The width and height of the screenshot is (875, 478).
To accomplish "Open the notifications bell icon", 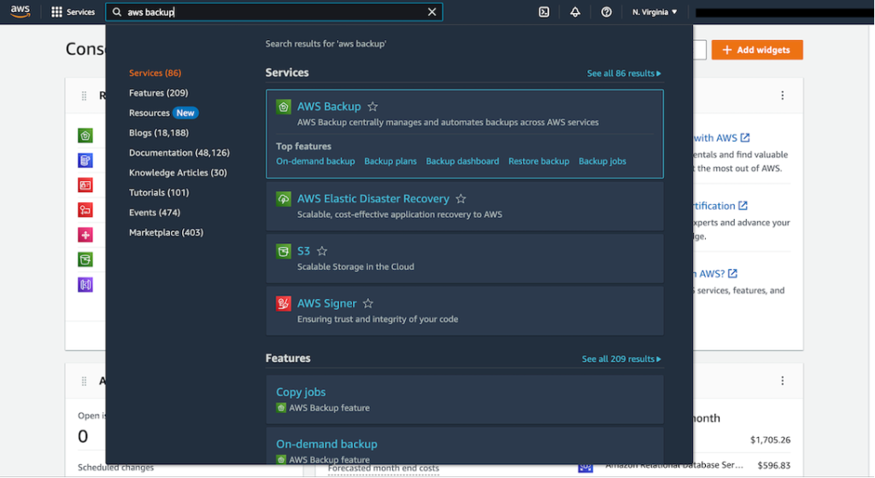I will click(575, 12).
